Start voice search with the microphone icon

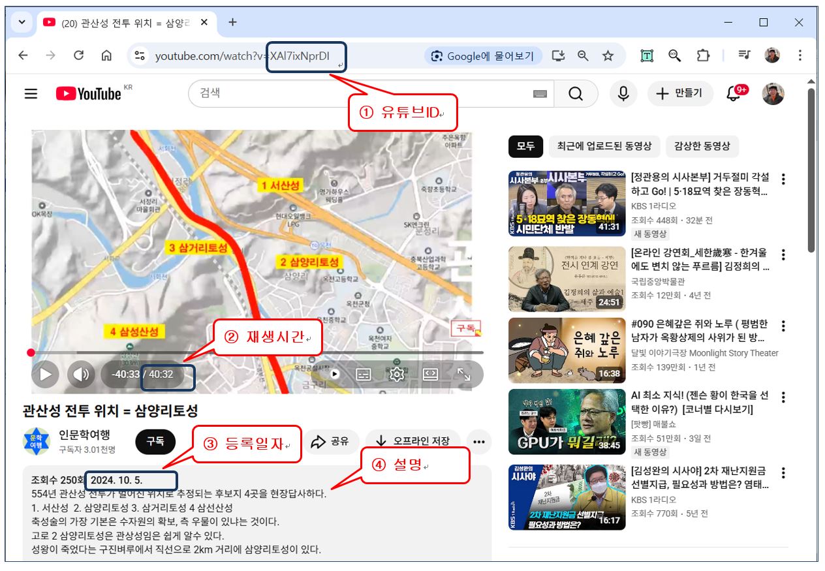(x=623, y=94)
